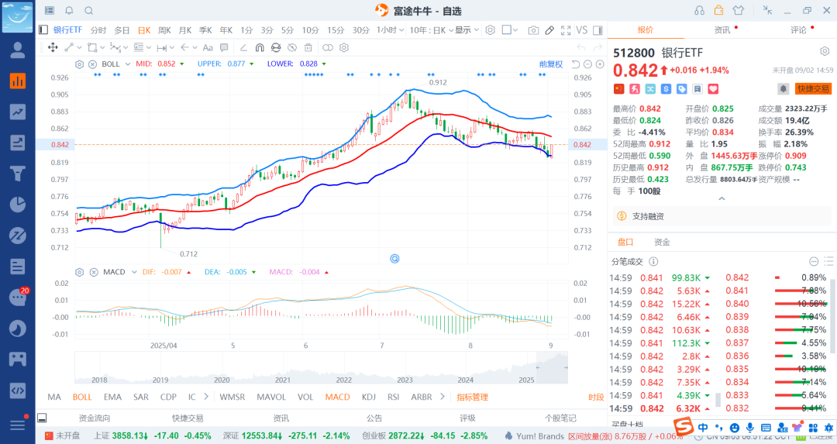Open 支持融资 margin financing info
The height and width of the screenshot is (444, 837).
pyautogui.click(x=648, y=216)
